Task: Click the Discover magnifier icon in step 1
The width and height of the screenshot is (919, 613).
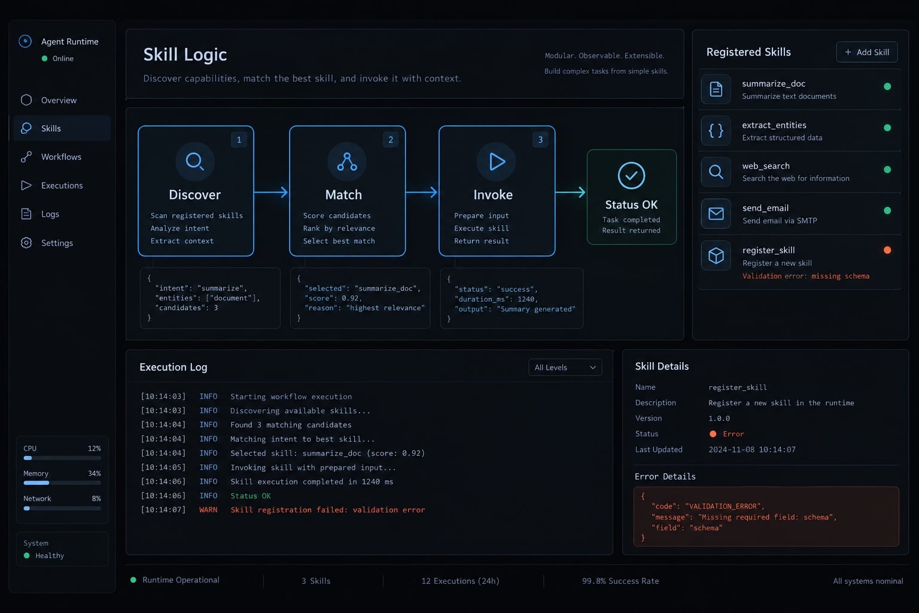Action: 195,162
